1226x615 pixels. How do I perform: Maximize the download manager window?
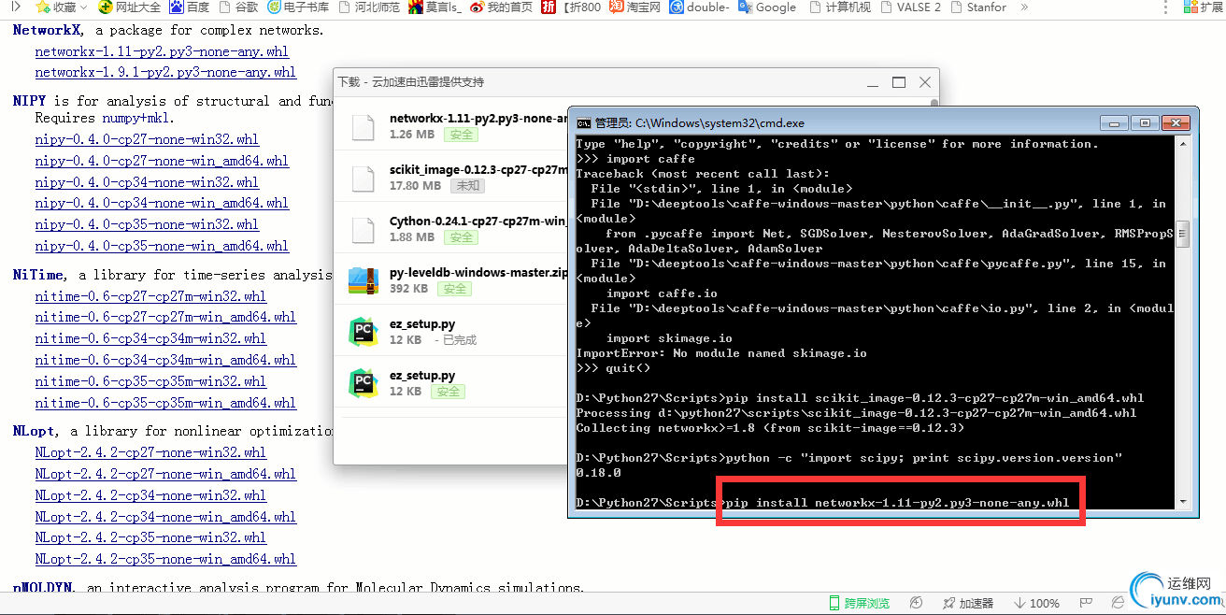898,82
